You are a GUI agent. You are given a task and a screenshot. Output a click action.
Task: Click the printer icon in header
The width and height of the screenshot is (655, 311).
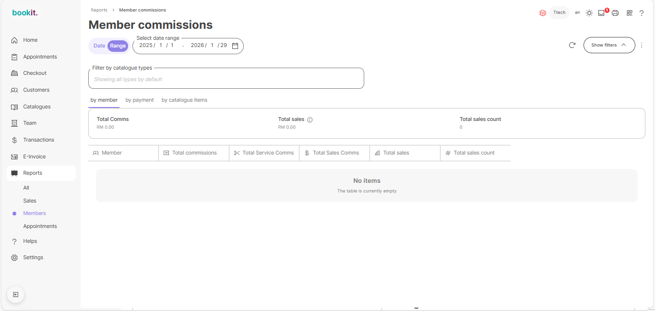pos(615,13)
